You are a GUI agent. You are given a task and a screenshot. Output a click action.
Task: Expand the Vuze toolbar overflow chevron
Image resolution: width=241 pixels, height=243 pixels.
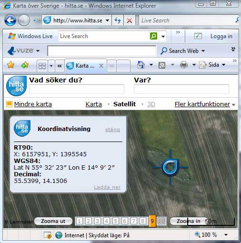click(233, 49)
